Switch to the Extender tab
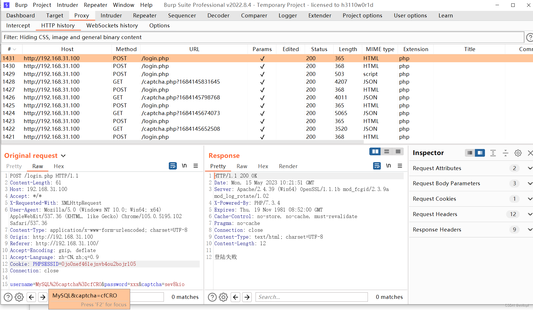533x310 pixels. coord(320,15)
